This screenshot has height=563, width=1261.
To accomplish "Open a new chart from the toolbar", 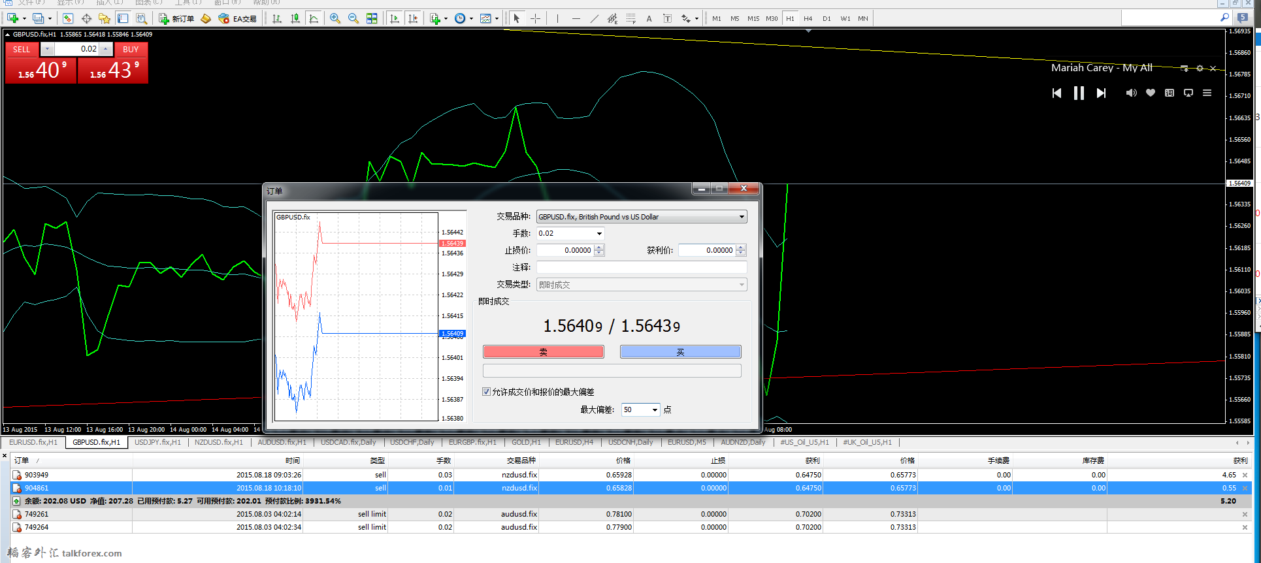I will coord(12,18).
